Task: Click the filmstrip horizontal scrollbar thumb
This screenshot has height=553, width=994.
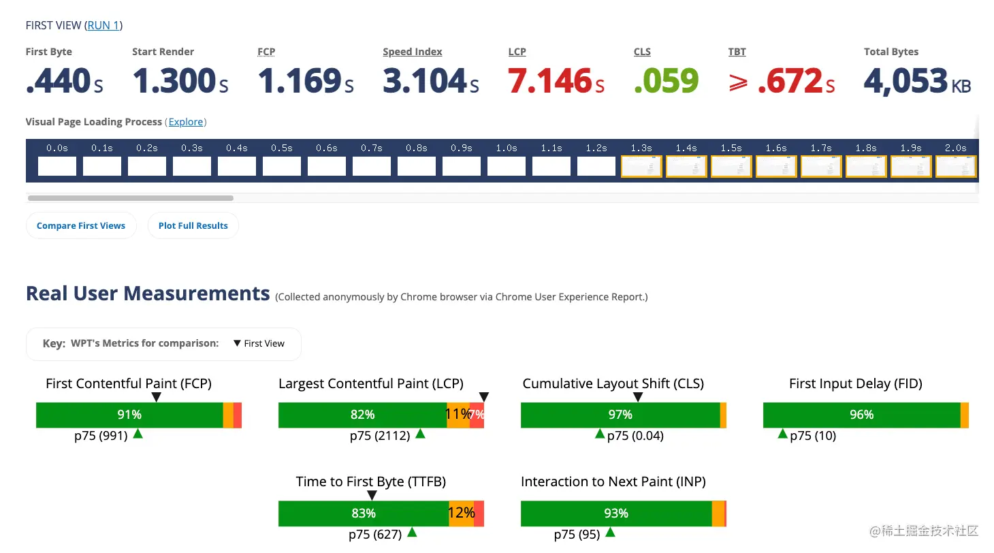Action: coord(130,198)
